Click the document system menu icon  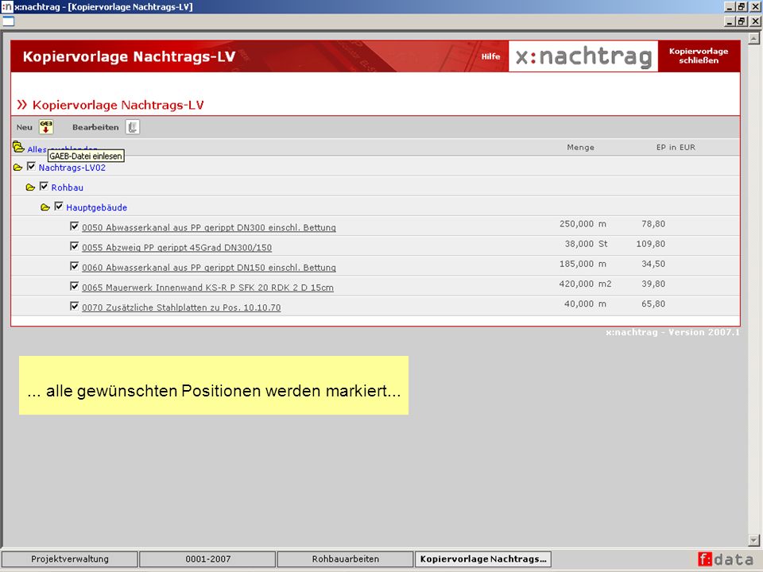(x=8, y=21)
